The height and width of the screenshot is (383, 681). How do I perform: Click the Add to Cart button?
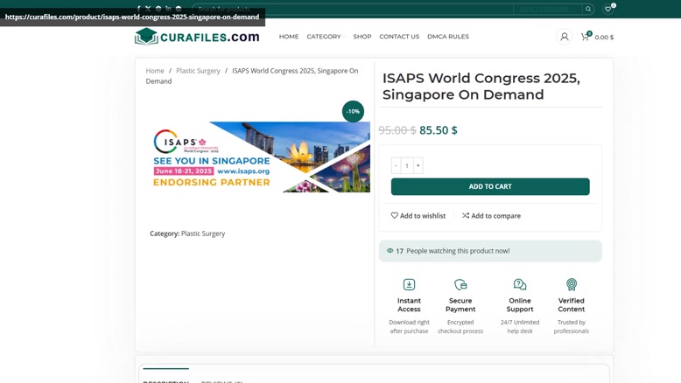click(x=490, y=186)
